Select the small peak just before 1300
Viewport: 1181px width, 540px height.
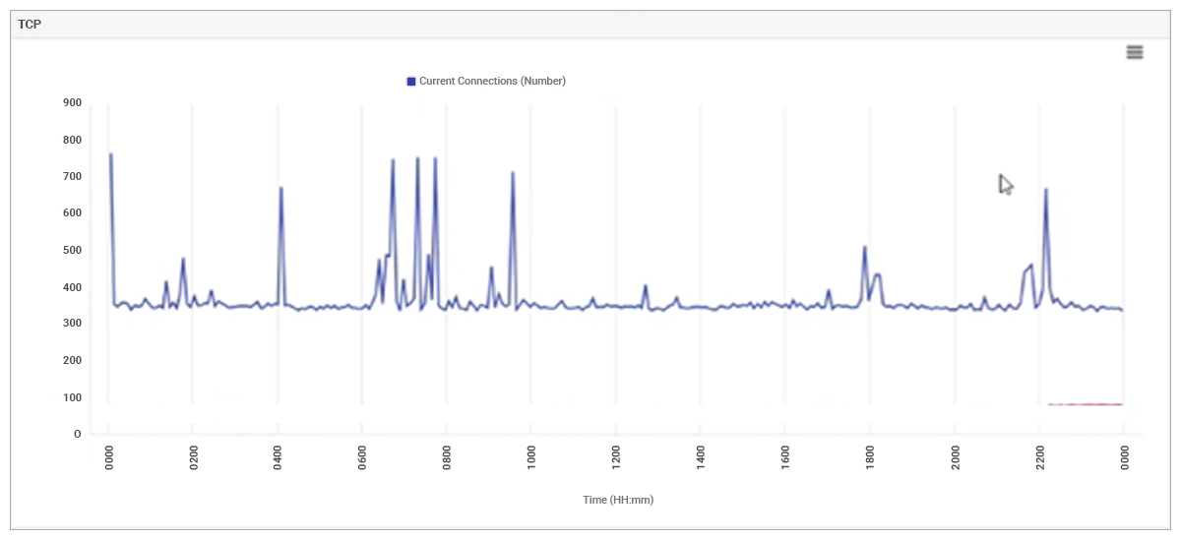(x=646, y=286)
